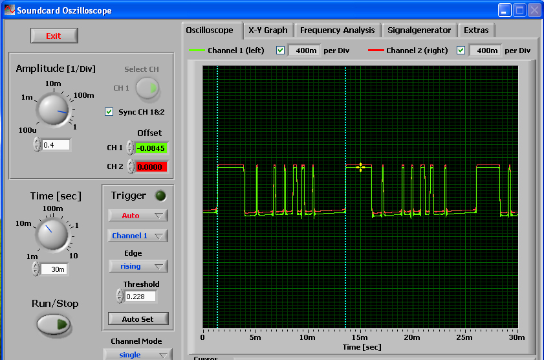544x360 pixels.
Task: Click the stepper beside amplitude value 0.4
Action: [x=37, y=145]
